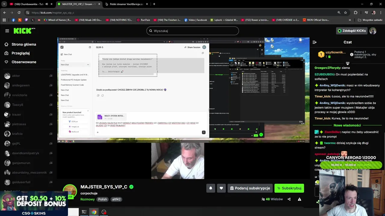Image resolution: width=385 pixels, height=216 pixels.
Task: Open followed channel Taazy8
Action: pyautogui.click(x=17, y=105)
